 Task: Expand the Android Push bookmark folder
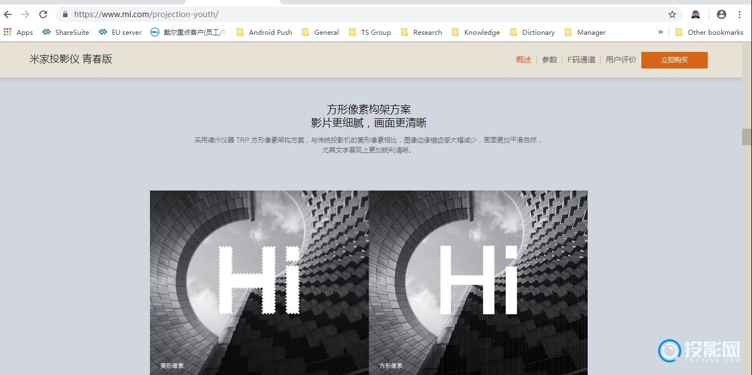pyautogui.click(x=264, y=32)
